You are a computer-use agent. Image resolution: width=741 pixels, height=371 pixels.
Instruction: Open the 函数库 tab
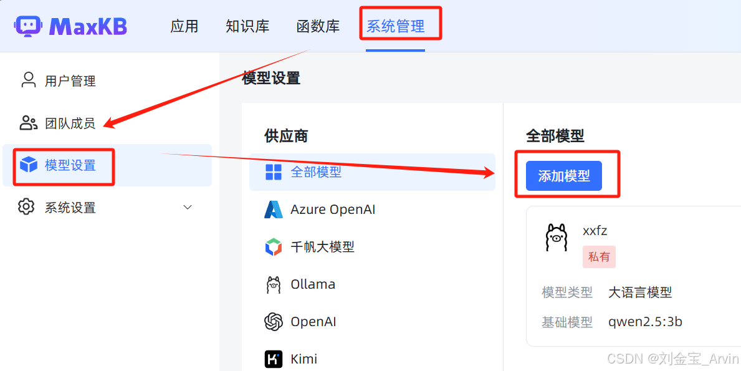[x=318, y=26]
